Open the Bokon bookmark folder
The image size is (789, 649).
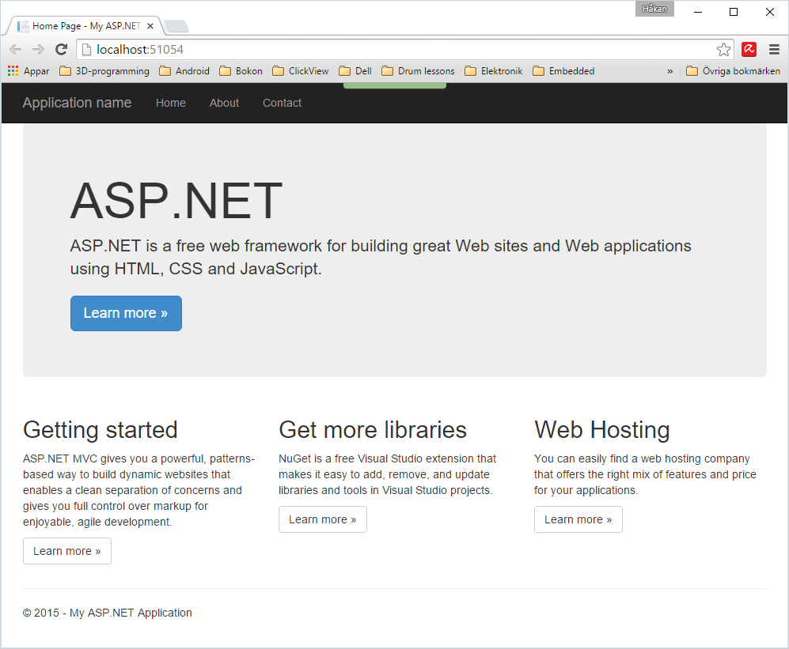[241, 71]
